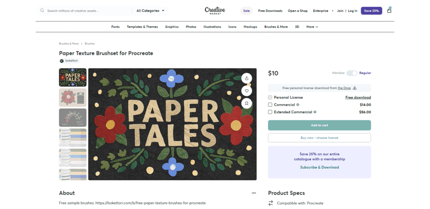Click the search creative assets field

(84, 10)
